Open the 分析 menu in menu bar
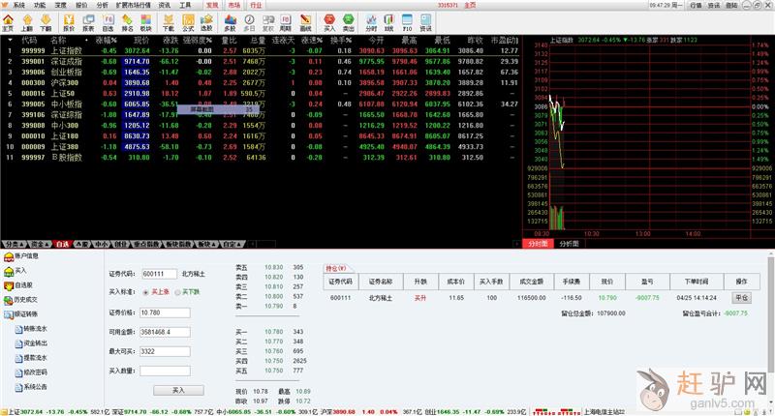This screenshot has height=416, width=775. (x=103, y=5)
